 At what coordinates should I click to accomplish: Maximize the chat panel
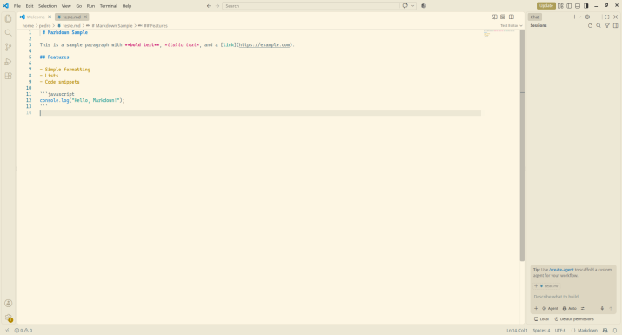tap(607, 17)
